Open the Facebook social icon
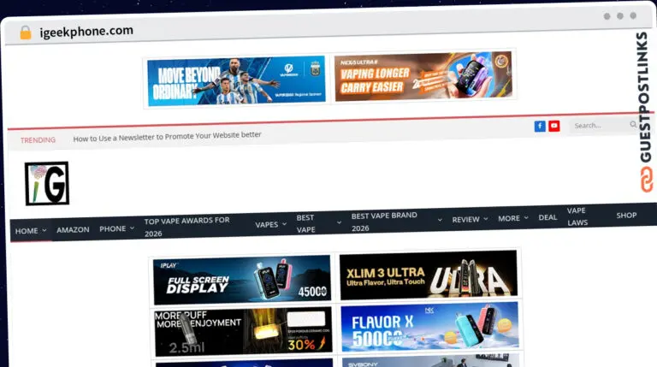The image size is (657, 367). click(x=540, y=126)
